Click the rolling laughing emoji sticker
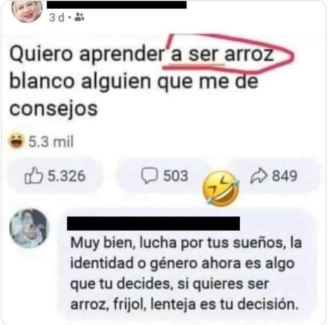The image size is (328, 325). click(x=221, y=189)
